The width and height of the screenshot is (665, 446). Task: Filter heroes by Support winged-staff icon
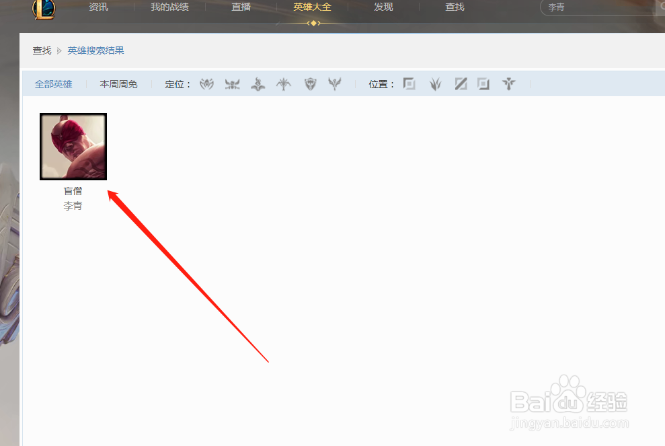pos(335,83)
